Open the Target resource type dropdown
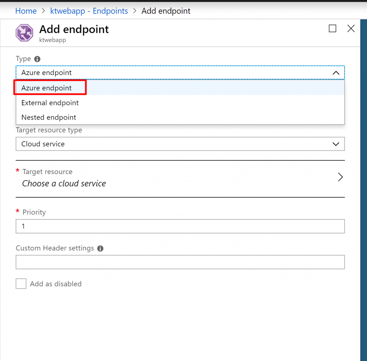Screen dimensions: 367x361 pos(180,144)
